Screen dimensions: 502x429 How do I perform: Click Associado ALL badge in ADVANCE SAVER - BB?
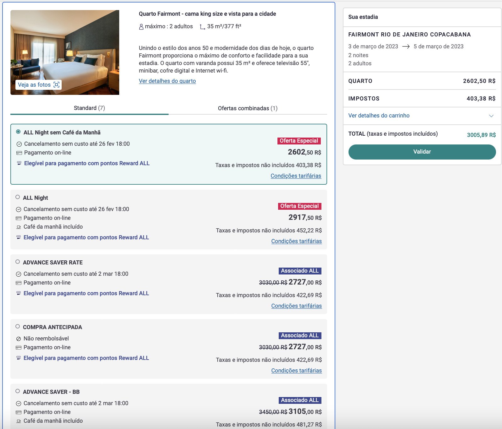pos(300,400)
